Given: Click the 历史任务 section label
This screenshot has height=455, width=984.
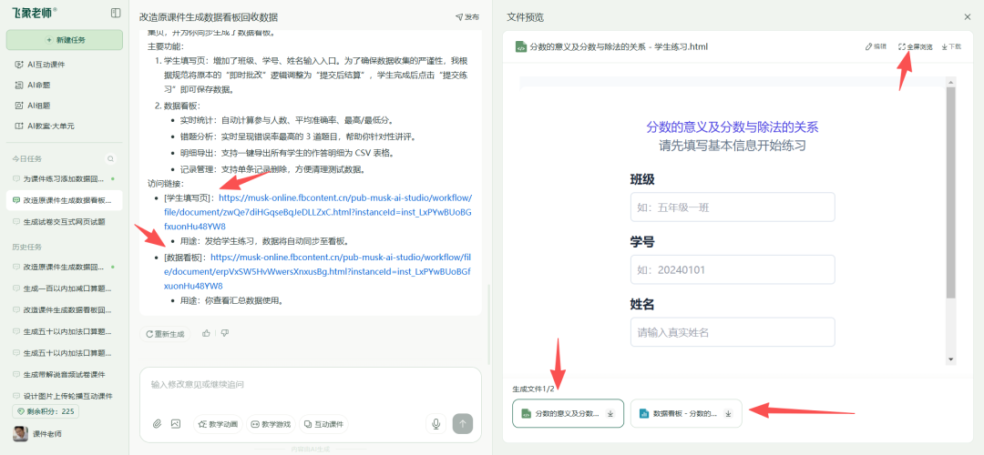Looking at the screenshot, I should click(x=26, y=247).
